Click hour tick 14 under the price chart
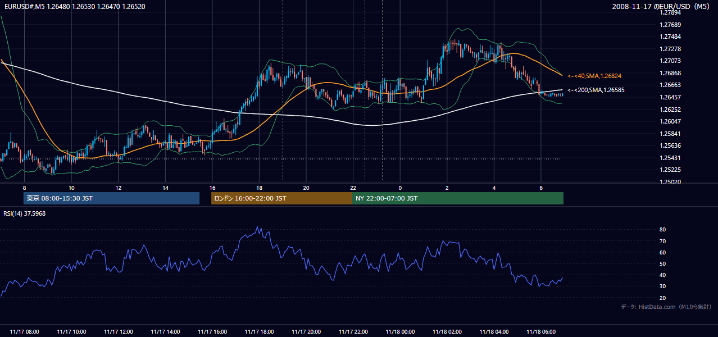 [x=165, y=188]
